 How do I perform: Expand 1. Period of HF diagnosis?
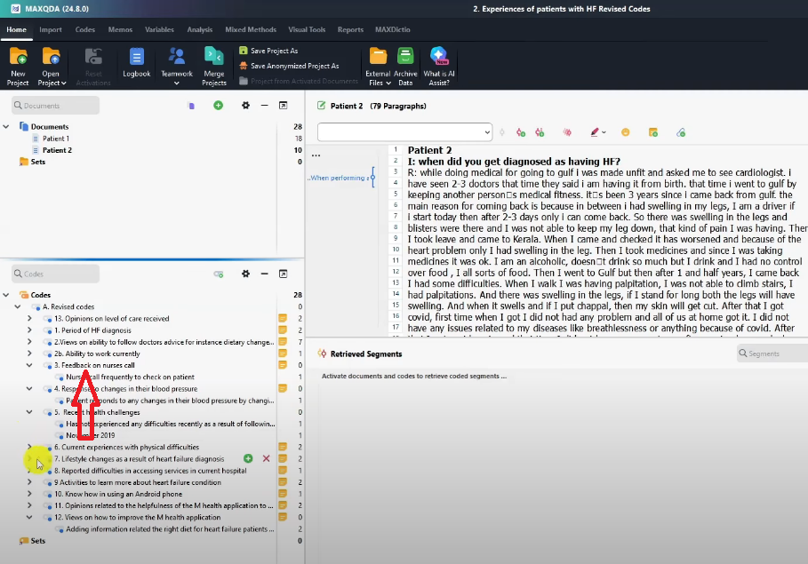29,330
